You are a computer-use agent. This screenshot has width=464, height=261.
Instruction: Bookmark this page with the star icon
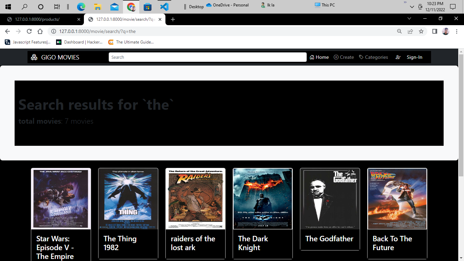tap(421, 31)
